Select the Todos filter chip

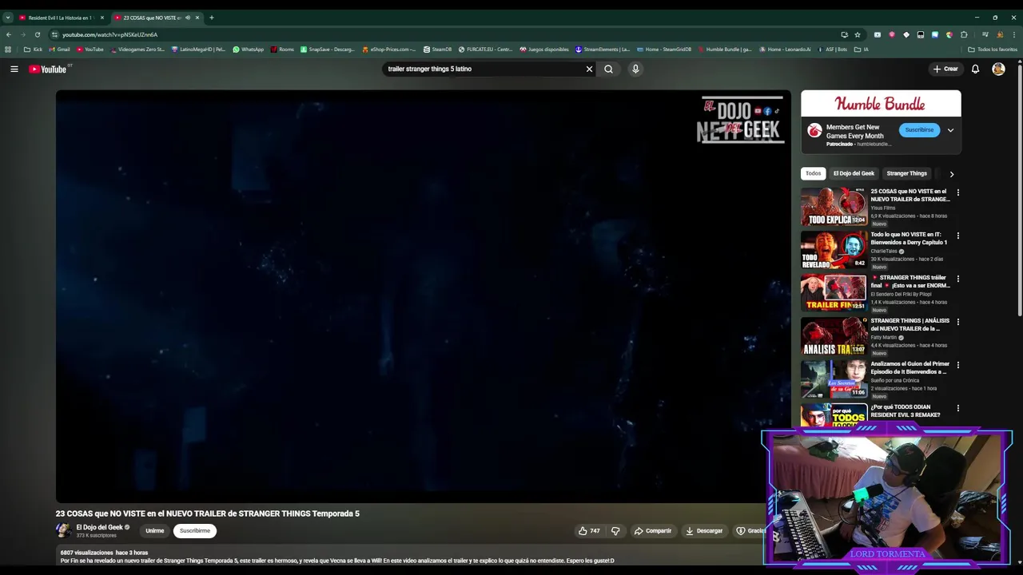point(813,173)
